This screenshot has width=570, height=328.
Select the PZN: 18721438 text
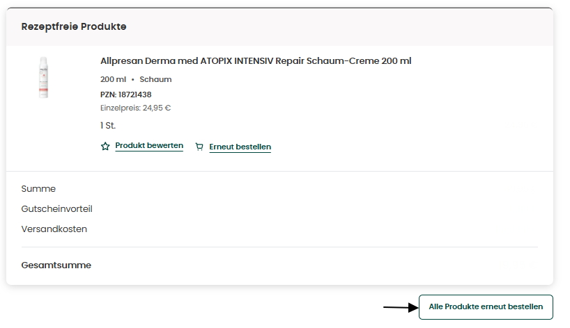pyautogui.click(x=126, y=95)
